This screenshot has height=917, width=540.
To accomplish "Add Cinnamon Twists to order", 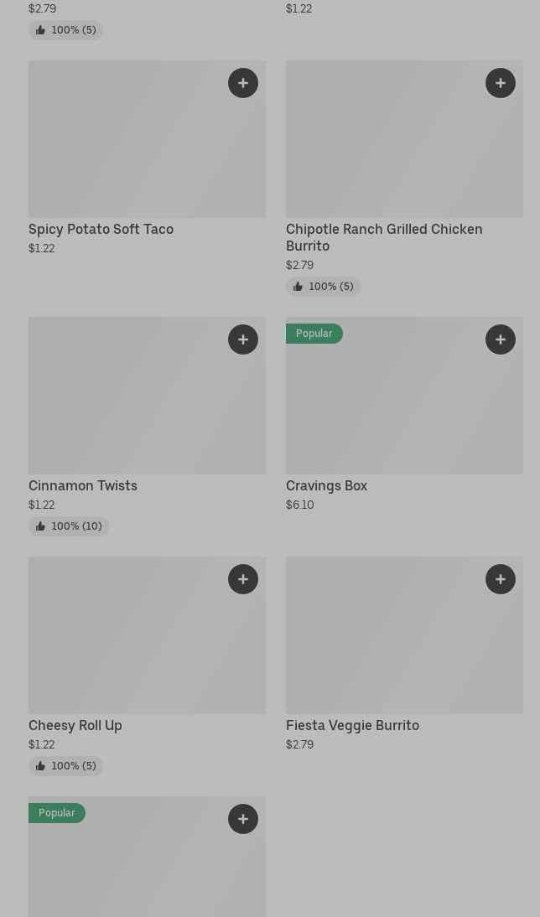I will click(x=243, y=339).
